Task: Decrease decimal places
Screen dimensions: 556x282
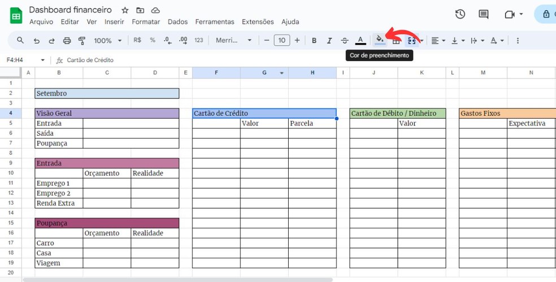Action: [168, 41]
